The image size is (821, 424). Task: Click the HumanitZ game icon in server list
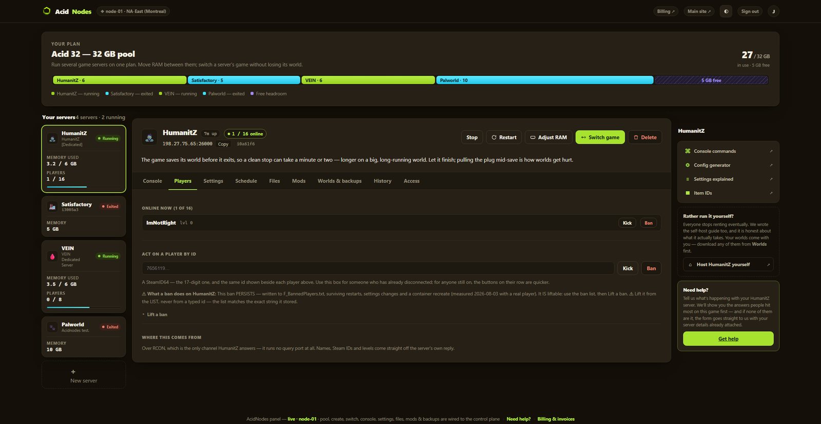point(52,138)
